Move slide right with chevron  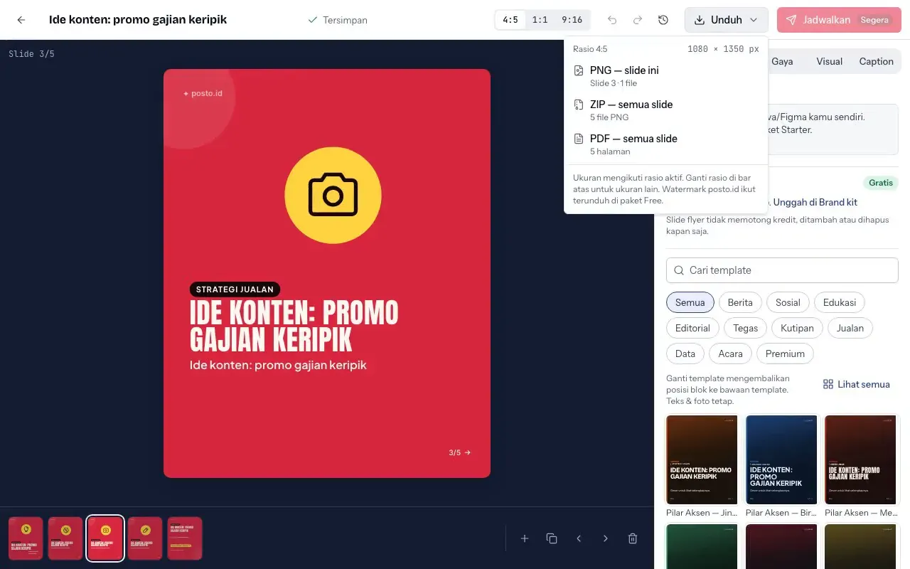(x=606, y=538)
